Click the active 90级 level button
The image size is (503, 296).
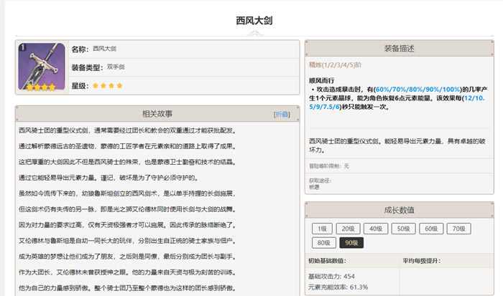point(351,242)
